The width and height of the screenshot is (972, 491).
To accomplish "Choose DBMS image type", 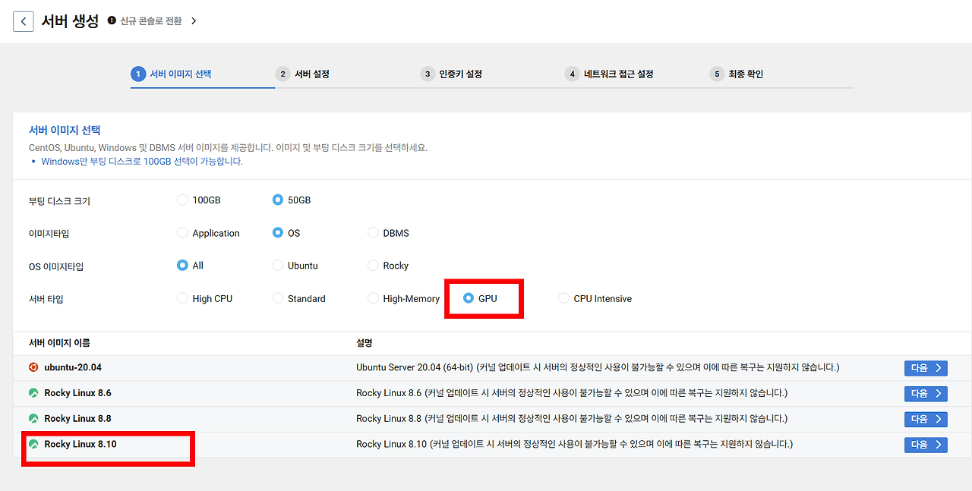I will click(373, 233).
